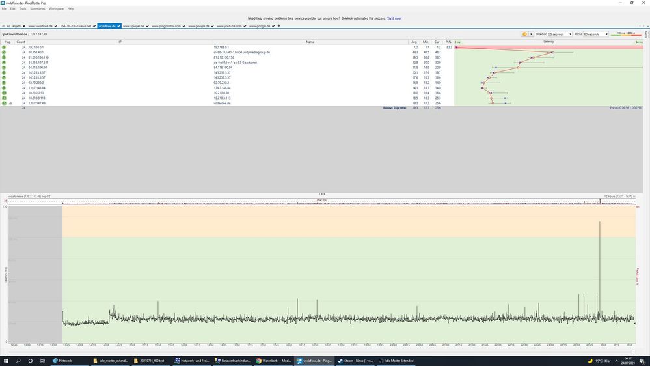This screenshot has width=650, height=366.
Task: Switch to the www.youtube.com tab
Action: [x=229, y=26]
